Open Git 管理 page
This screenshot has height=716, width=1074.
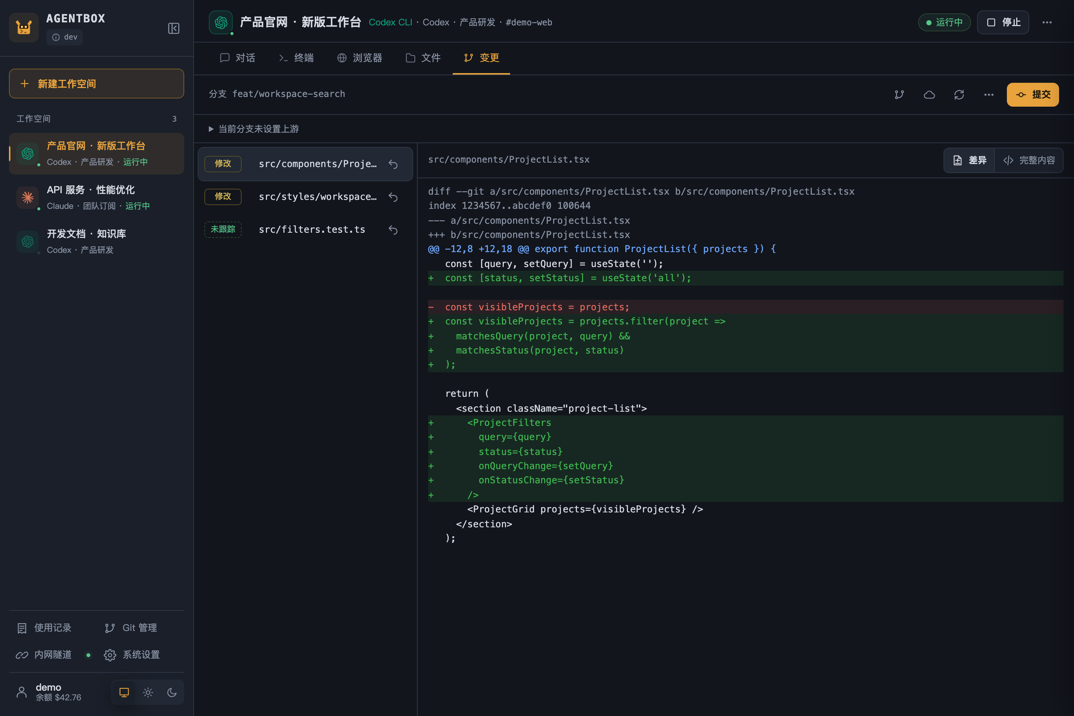click(131, 628)
